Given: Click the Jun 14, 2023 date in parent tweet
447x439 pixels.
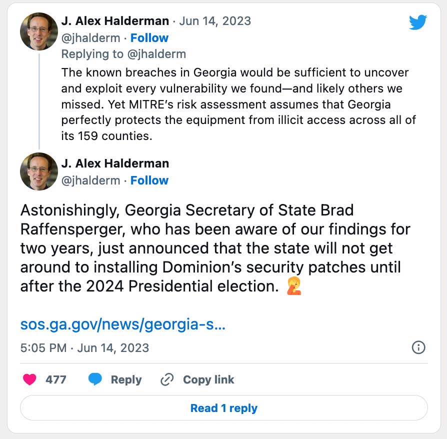Looking at the screenshot, I should (x=215, y=21).
